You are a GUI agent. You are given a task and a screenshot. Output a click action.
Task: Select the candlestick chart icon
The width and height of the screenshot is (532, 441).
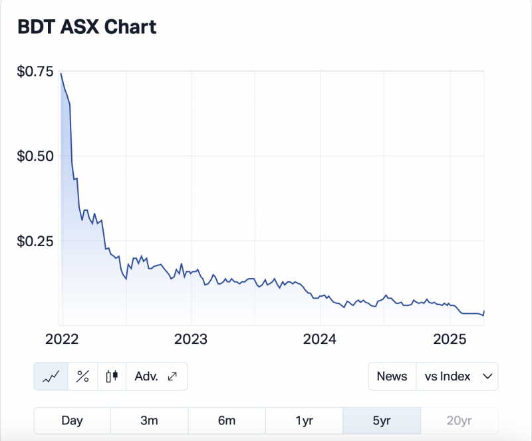click(x=112, y=376)
